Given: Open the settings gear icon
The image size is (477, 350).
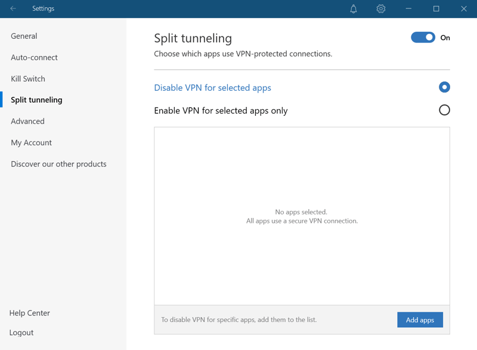Looking at the screenshot, I should [381, 9].
